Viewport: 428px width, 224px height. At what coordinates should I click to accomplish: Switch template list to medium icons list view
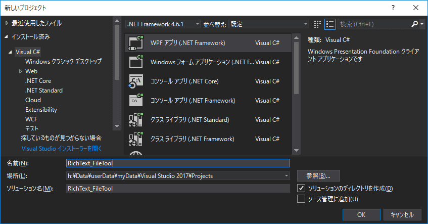[x=330, y=24]
